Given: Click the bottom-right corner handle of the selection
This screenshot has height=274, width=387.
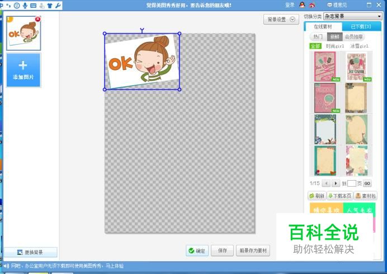Looking at the screenshot, I should pyautogui.click(x=180, y=89).
